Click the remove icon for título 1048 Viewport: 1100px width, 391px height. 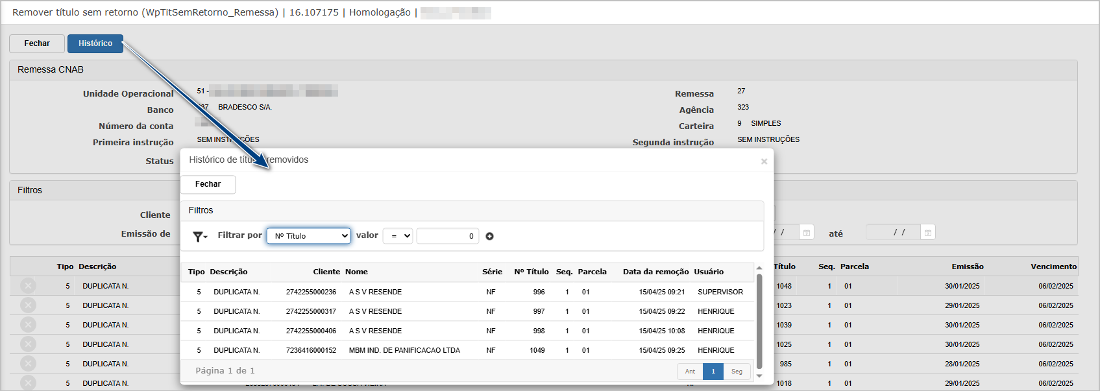[x=28, y=286]
